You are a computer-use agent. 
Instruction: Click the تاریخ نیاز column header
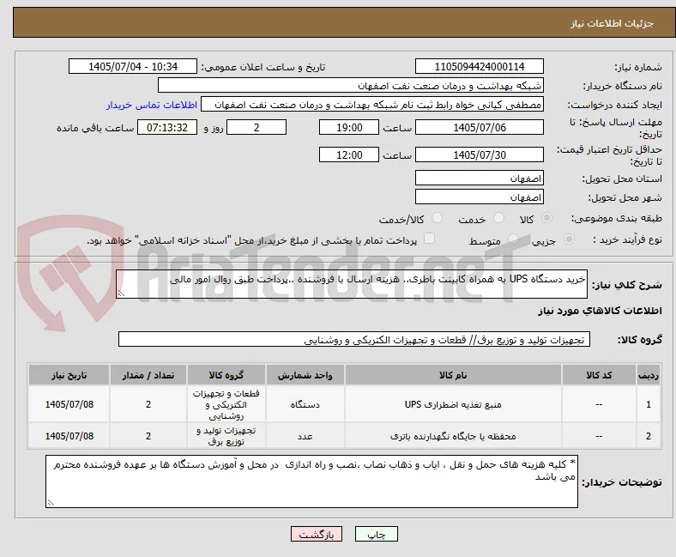point(69,375)
